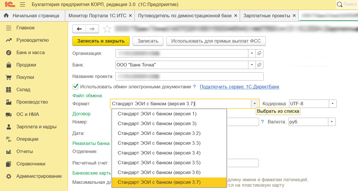Open the Подключить сервис 1С:ДиректБанк link
This screenshot has width=358, height=191.
239,87
